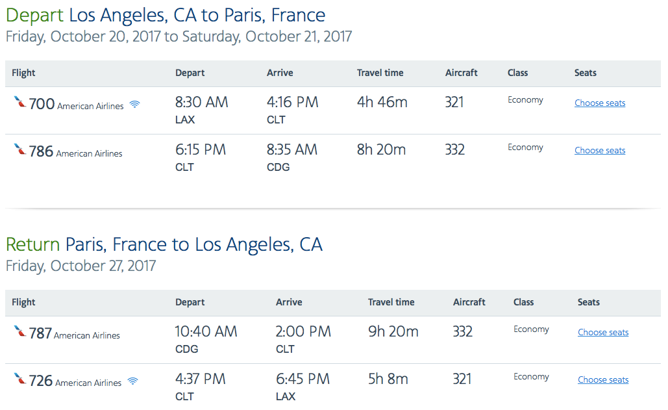Viewport: 668px width, 410px height.
Task: Click aircraft type 332 on flight 787
Action: [462, 331]
